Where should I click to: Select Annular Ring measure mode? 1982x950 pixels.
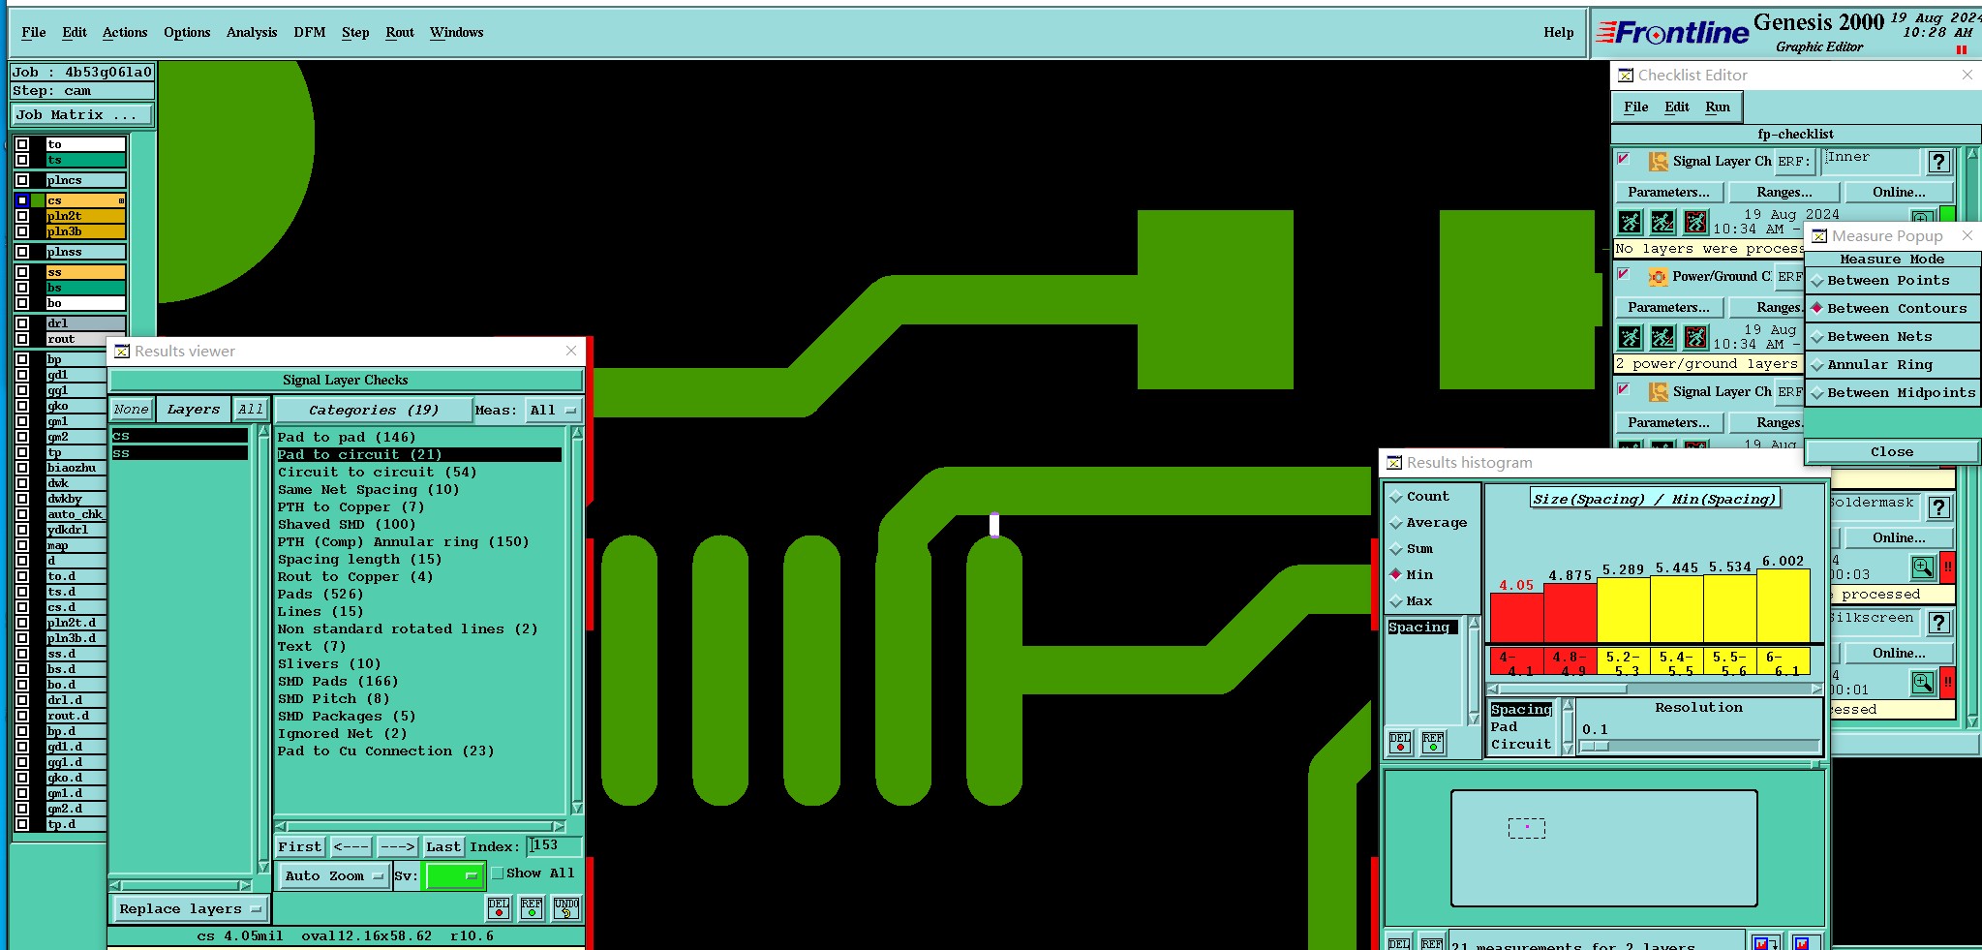point(1892,365)
